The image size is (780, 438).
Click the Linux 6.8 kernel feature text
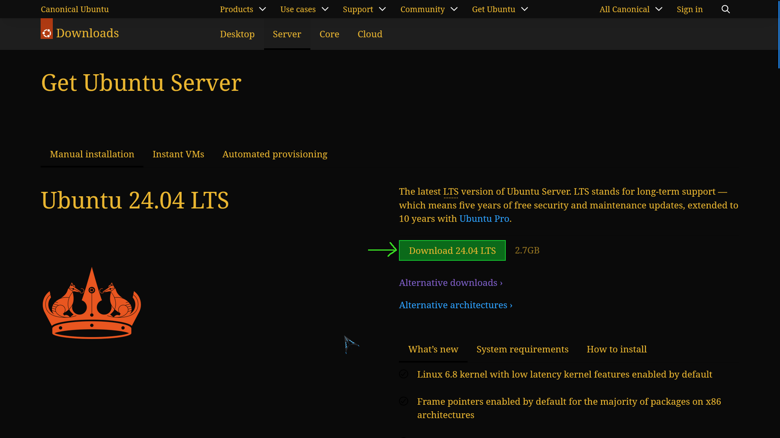[x=564, y=374]
